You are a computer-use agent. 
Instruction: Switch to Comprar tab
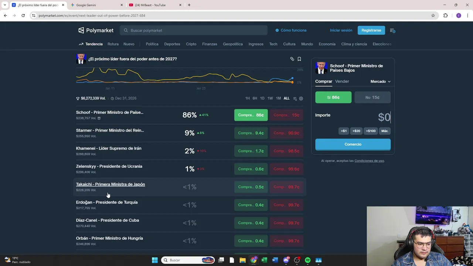pos(324,81)
